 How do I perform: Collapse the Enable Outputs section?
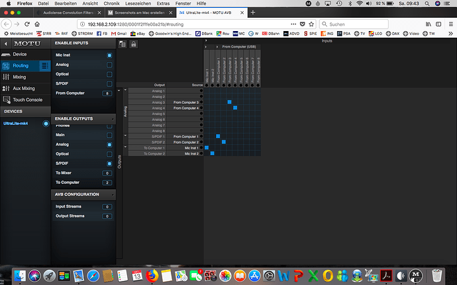click(113, 120)
